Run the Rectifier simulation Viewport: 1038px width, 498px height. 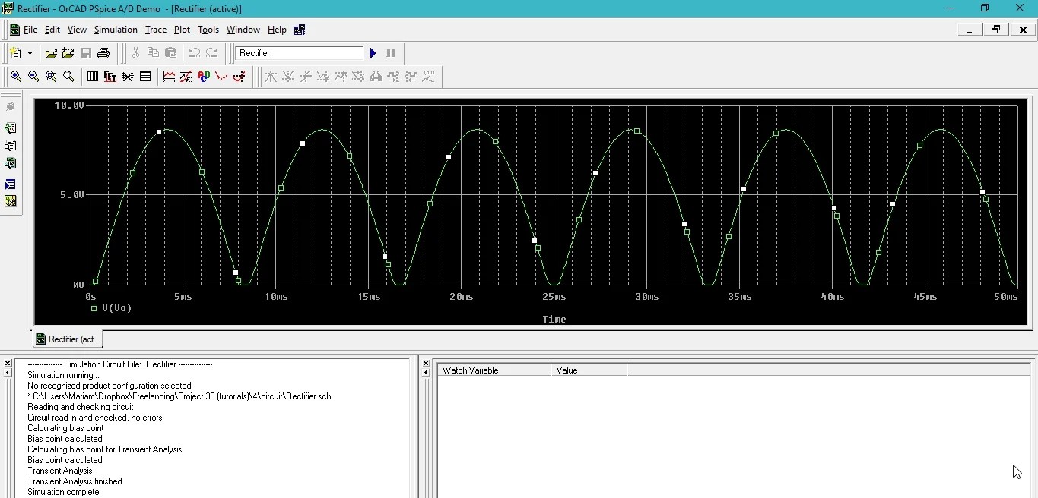(x=373, y=52)
